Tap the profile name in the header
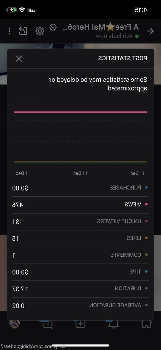Viewport: 161px width, 350px height. tap(100, 27)
